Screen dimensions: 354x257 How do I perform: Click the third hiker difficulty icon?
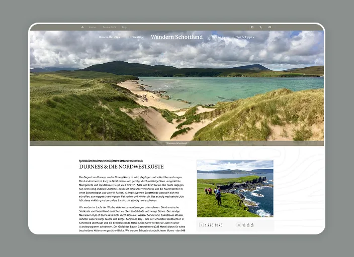[252, 225]
